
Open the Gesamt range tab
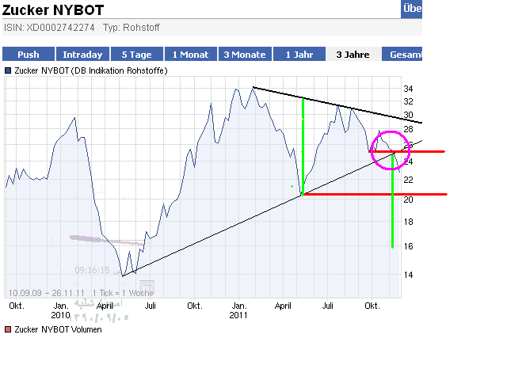pos(402,54)
